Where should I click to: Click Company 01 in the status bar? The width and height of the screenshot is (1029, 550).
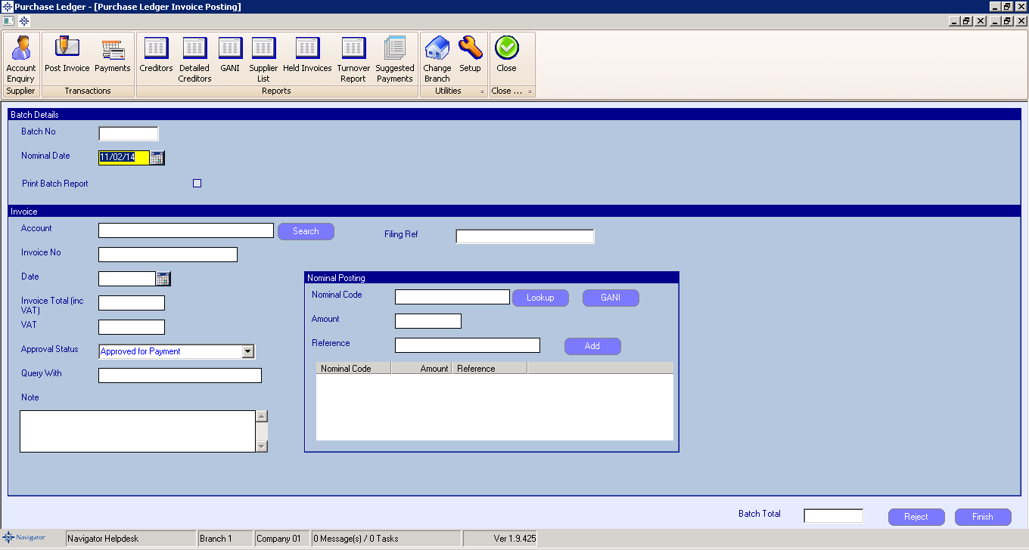pyautogui.click(x=282, y=539)
